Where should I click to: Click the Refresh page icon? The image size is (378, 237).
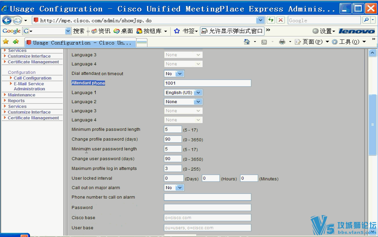(x=271, y=20)
